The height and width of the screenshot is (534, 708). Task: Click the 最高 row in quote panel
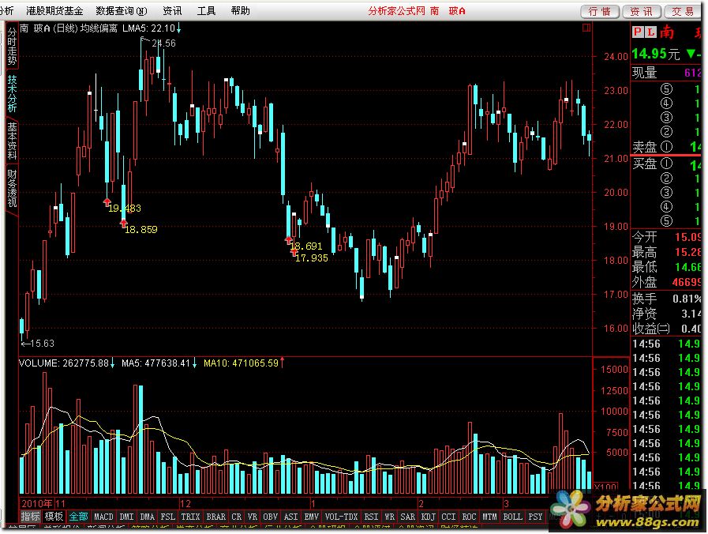(x=666, y=252)
